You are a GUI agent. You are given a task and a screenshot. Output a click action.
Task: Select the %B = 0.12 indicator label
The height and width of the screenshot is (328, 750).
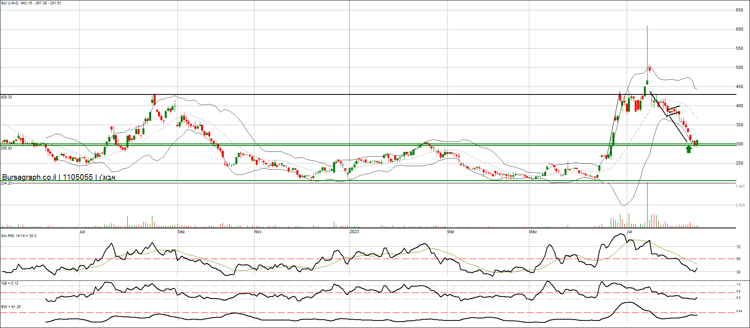10,283
